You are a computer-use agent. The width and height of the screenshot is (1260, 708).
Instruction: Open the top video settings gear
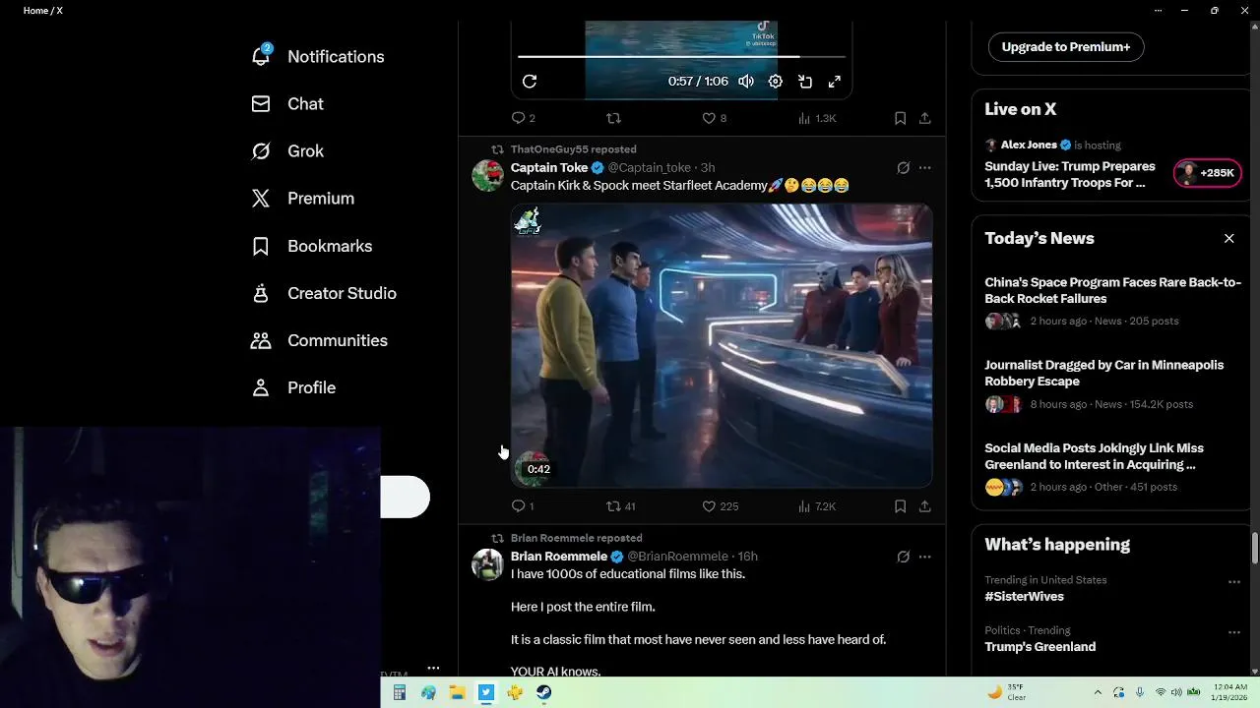(776, 82)
